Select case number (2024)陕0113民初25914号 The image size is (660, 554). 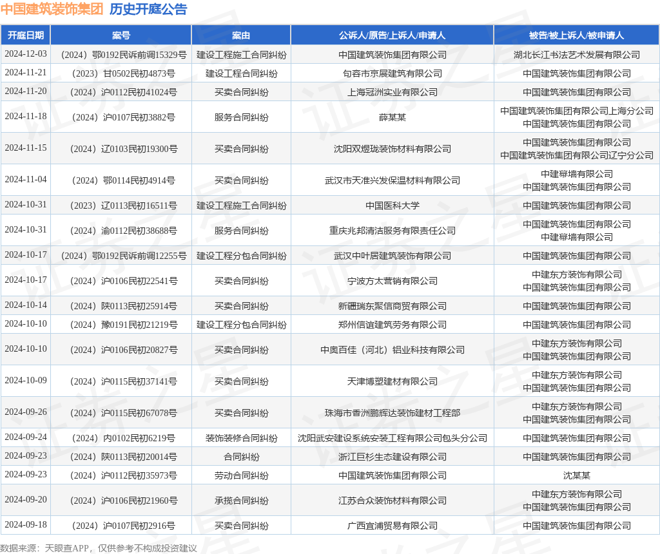click(121, 306)
